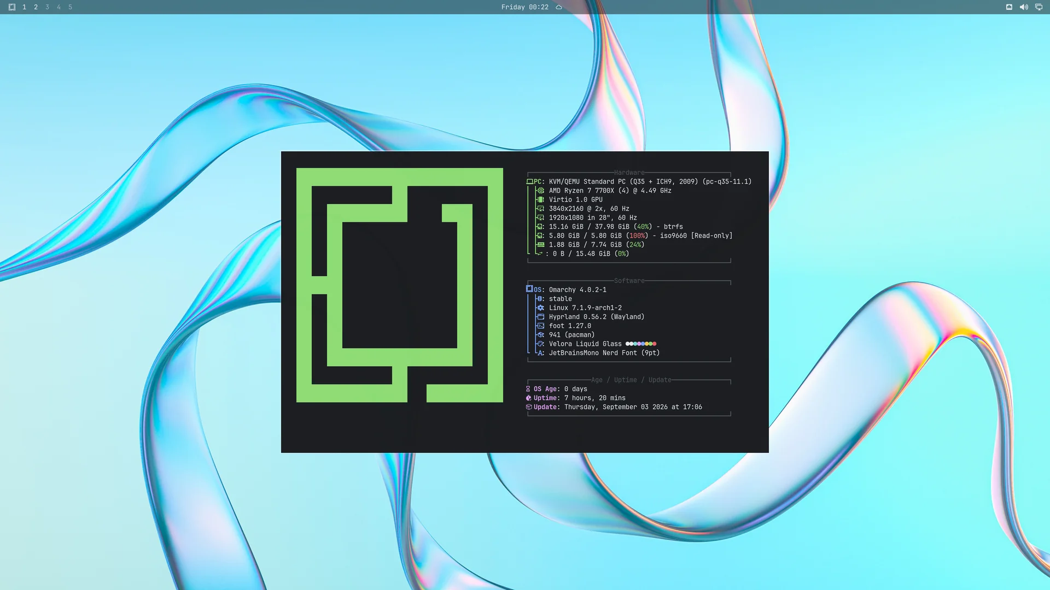Click the hourglass icon beside OS Age
The width and height of the screenshot is (1050, 590).
point(528,389)
